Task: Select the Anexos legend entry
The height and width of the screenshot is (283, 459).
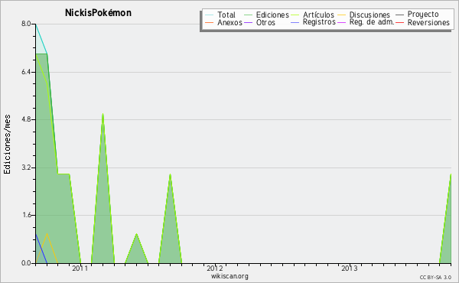Action: (x=229, y=22)
